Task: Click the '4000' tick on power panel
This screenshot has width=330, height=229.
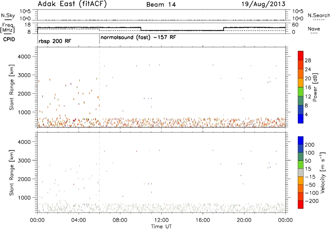Action: [24, 57]
